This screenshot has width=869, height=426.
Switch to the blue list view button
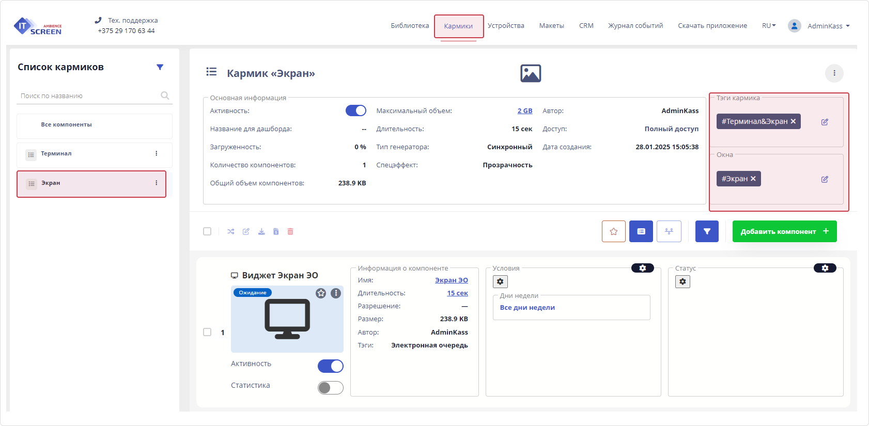(641, 231)
